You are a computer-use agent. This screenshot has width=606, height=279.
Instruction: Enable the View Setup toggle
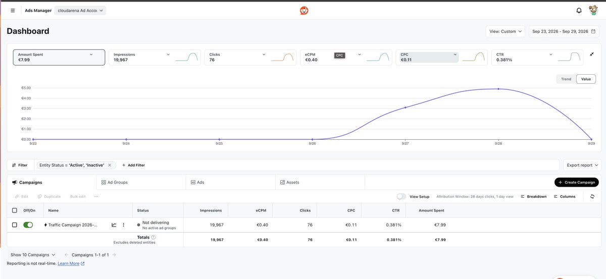point(401,197)
